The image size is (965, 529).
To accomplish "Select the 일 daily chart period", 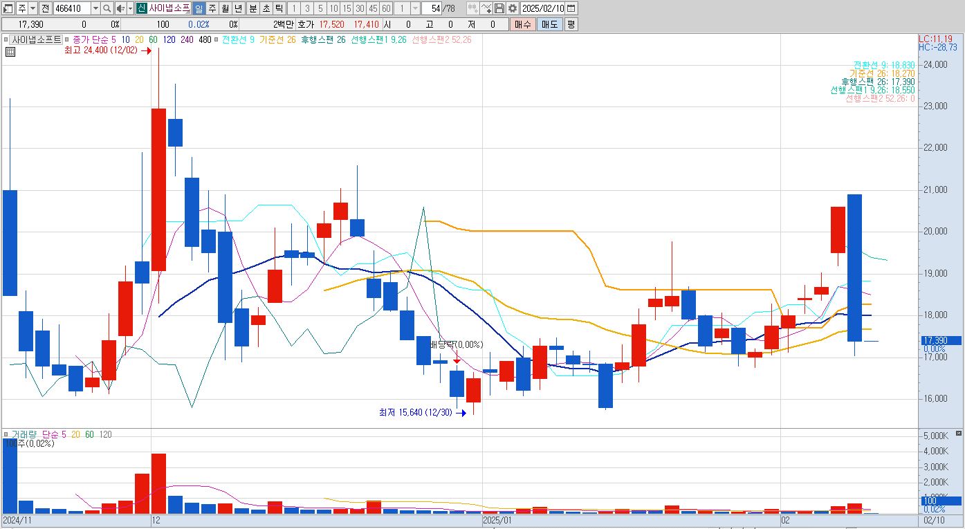I will tap(199, 8).
